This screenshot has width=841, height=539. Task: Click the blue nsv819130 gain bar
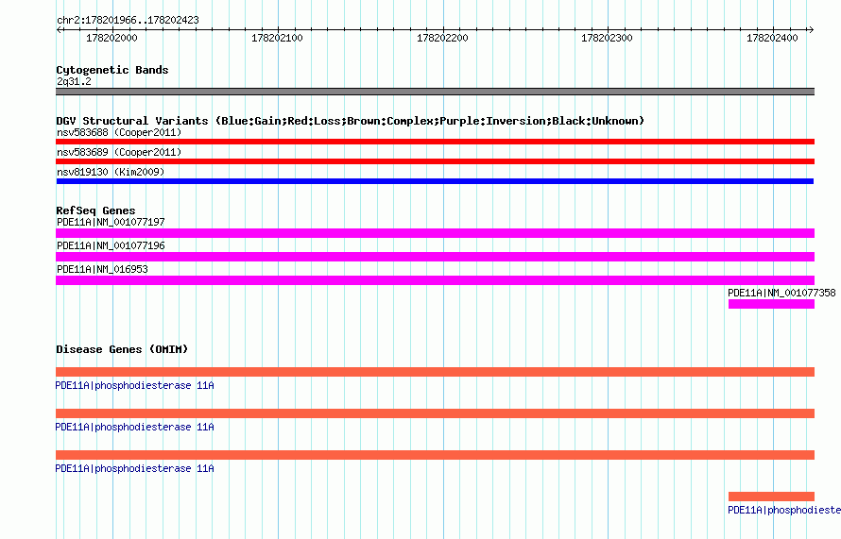click(435, 181)
